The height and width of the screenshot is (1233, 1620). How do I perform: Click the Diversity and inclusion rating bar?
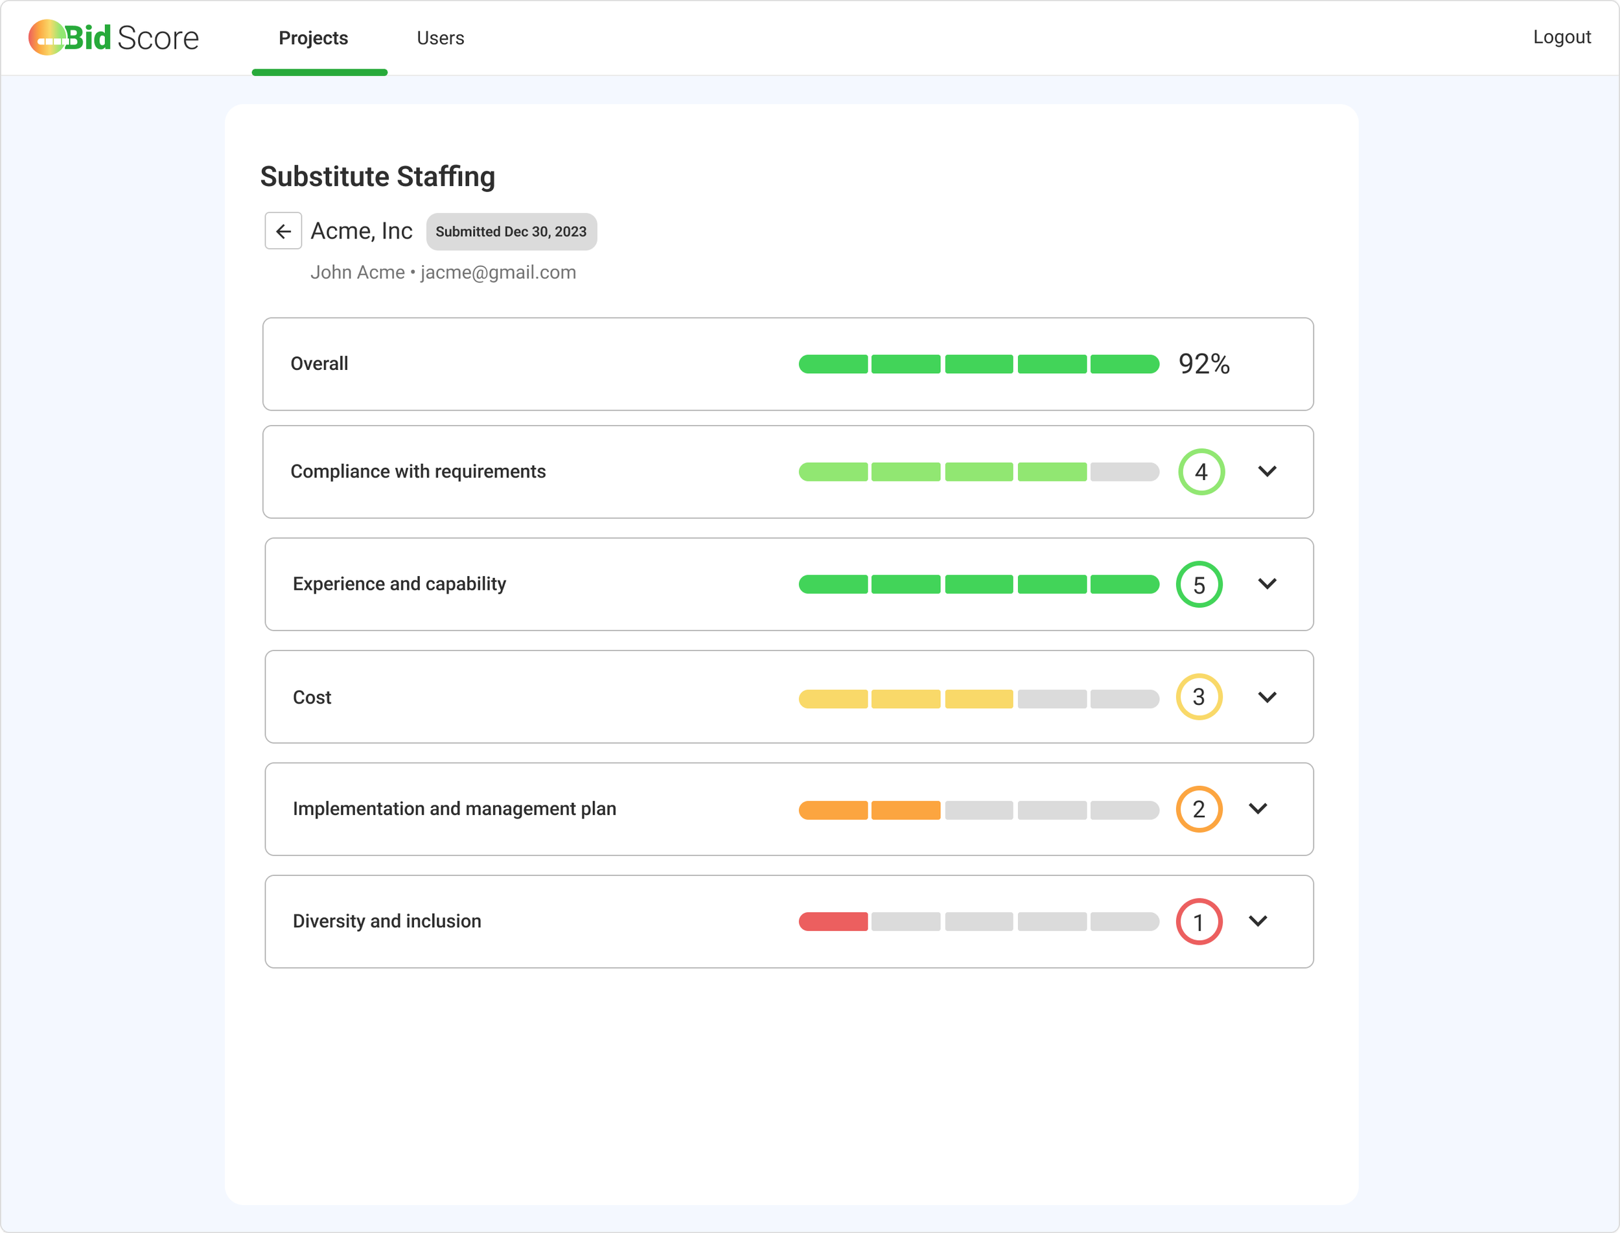click(979, 922)
